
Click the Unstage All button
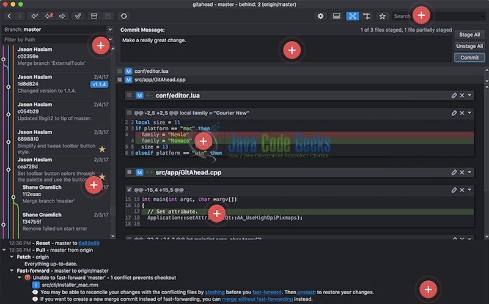click(469, 46)
